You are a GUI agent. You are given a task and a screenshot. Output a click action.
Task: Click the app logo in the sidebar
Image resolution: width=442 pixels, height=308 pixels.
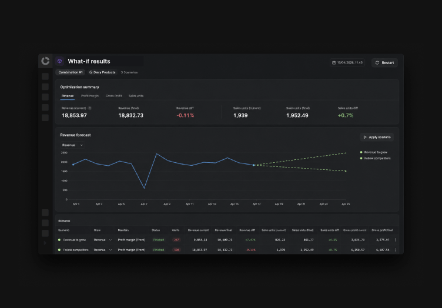point(45,61)
